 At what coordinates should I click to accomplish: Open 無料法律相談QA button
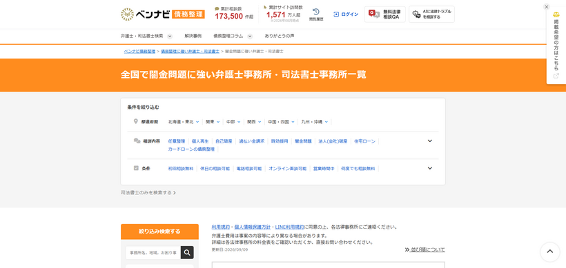pos(384,14)
